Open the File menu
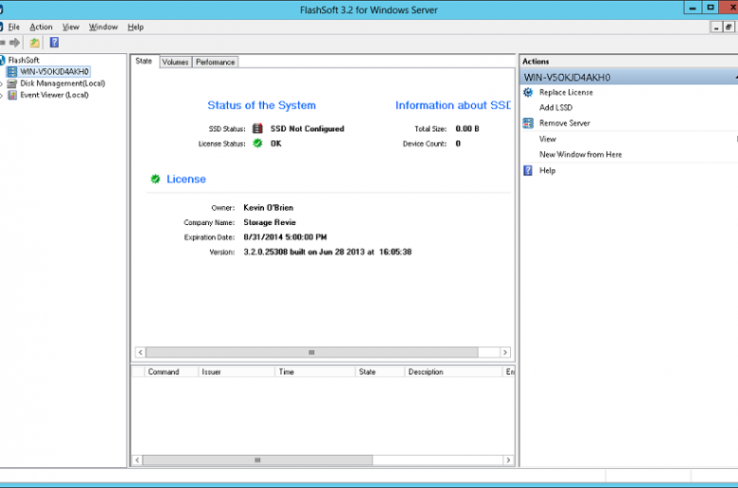738x488 pixels. [13, 27]
